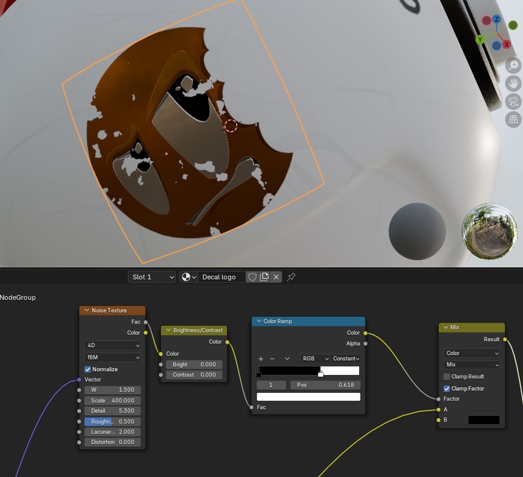Viewport: 523px width, 477px height.
Task: Toggle the camera view icon
Action: [x=513, y=101]
